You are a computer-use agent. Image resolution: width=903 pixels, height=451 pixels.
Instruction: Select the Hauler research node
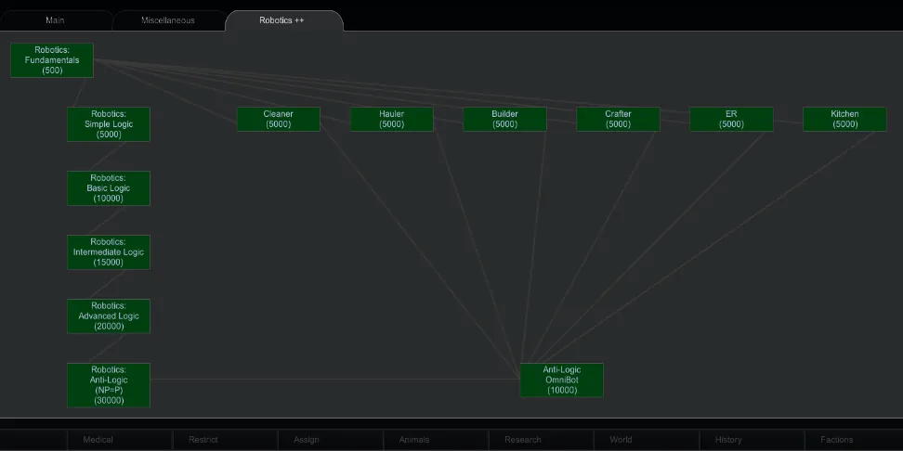click(x=392, y=119)
